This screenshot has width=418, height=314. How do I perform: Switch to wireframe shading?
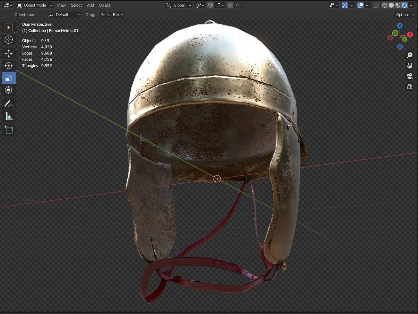click(x=385, y=5)
